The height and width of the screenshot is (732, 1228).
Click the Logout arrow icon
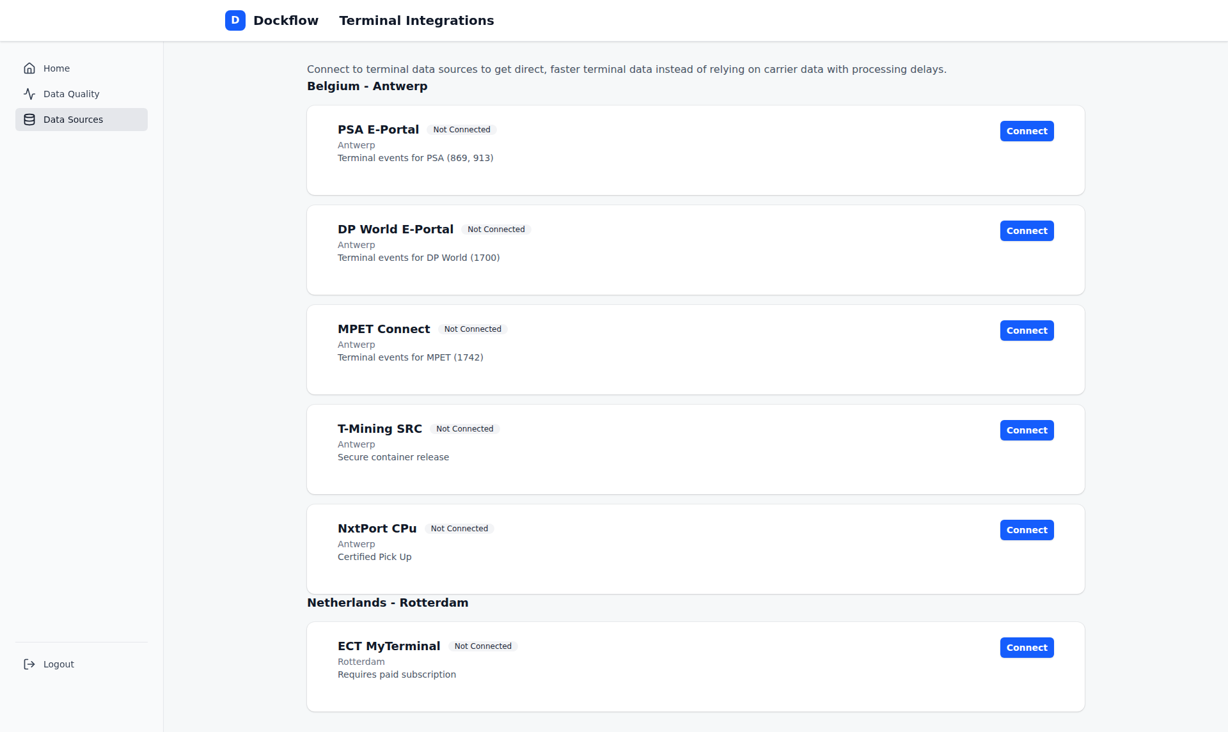click(28, 664)
